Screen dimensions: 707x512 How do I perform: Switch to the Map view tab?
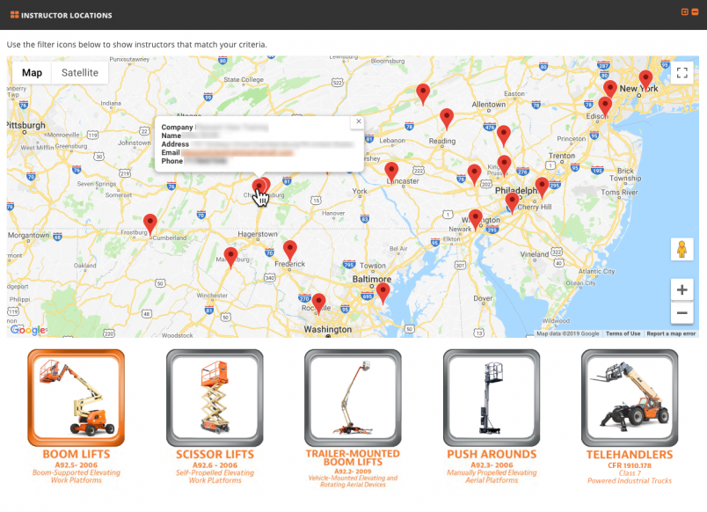(32, 73)
